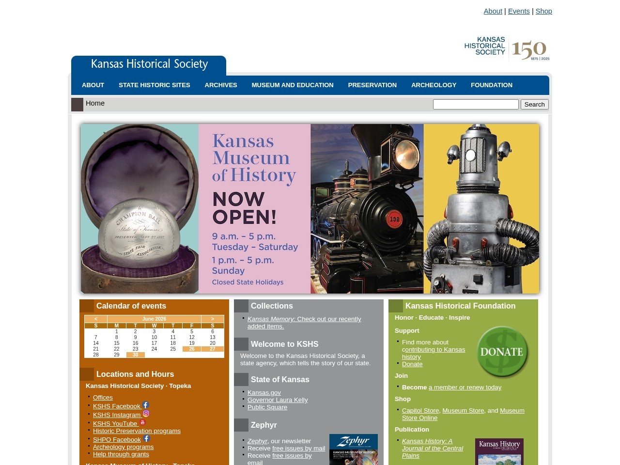Go to previous month in calendar
Viewport: 620px width, 465px height.
coord(96,319)
